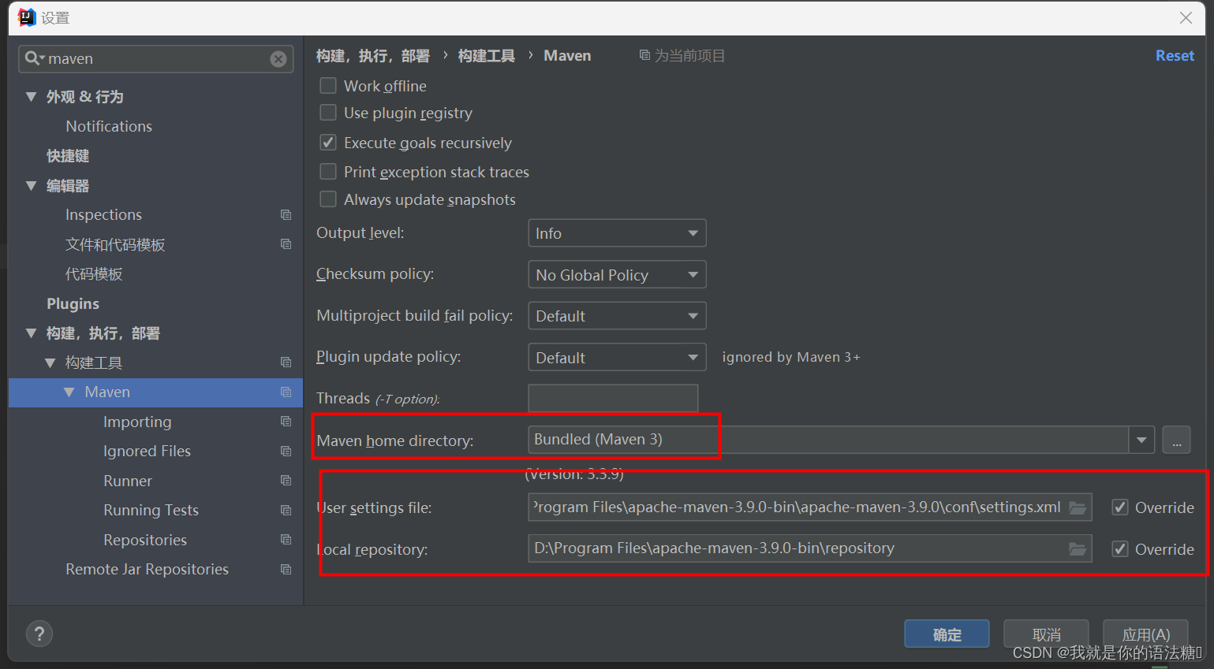
Task: Select 快捷键 settings page
Action: click(68, 156)
